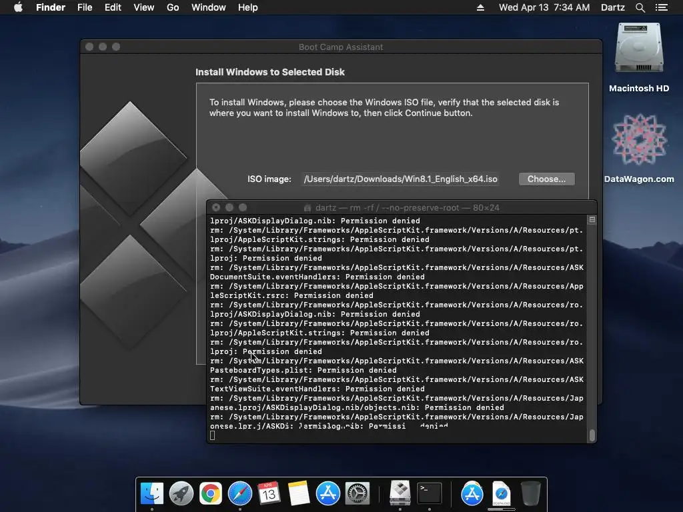Open System Preferences gear in Dock

coord(358,493)
